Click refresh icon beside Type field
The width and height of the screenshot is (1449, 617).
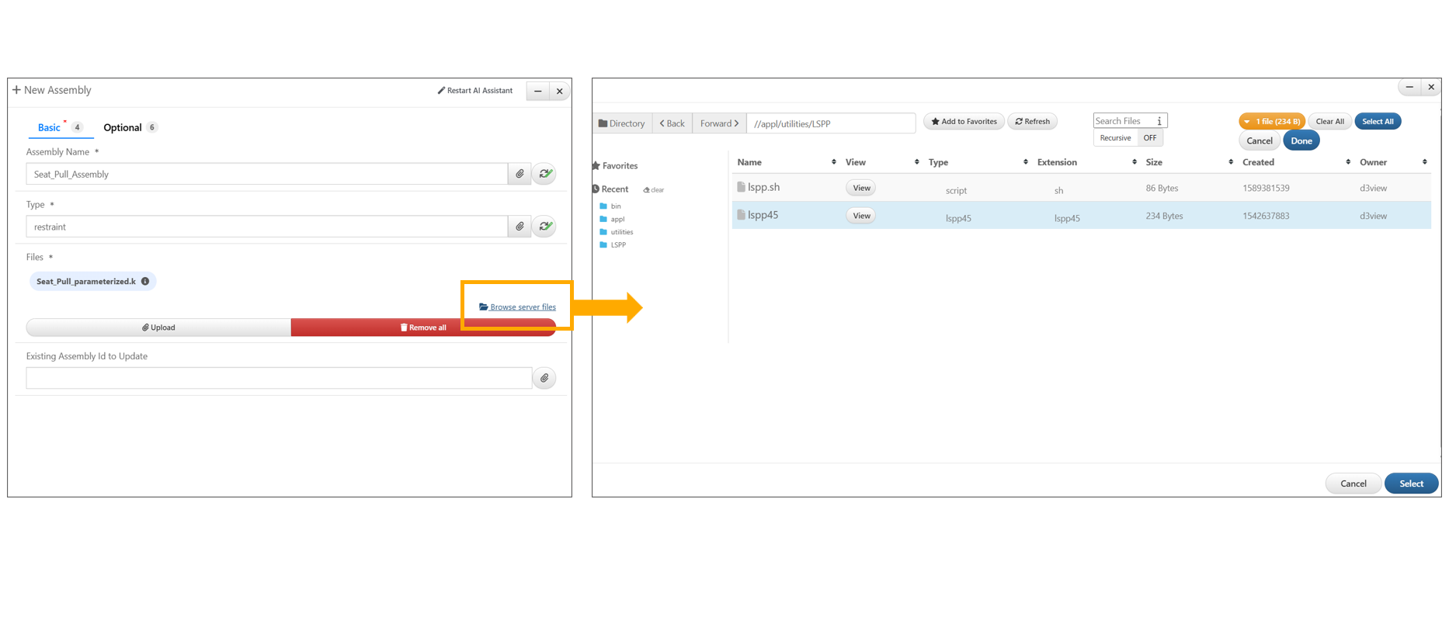[x=545, y=227]
